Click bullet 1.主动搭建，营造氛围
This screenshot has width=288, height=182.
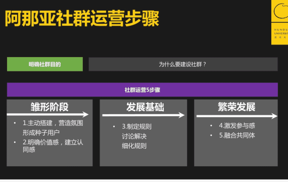click(x=53, y=123)
